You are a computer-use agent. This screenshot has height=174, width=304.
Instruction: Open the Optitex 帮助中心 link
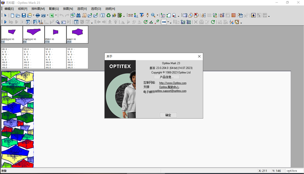pos(169,87)
